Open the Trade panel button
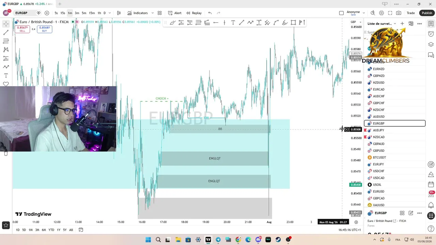 (411, 13)
